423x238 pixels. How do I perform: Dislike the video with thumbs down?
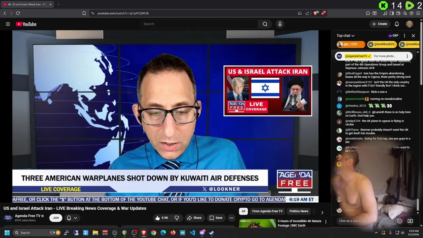coord(177,218)
